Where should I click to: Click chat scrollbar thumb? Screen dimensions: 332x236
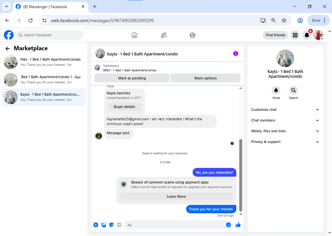(x=241, y=175)
